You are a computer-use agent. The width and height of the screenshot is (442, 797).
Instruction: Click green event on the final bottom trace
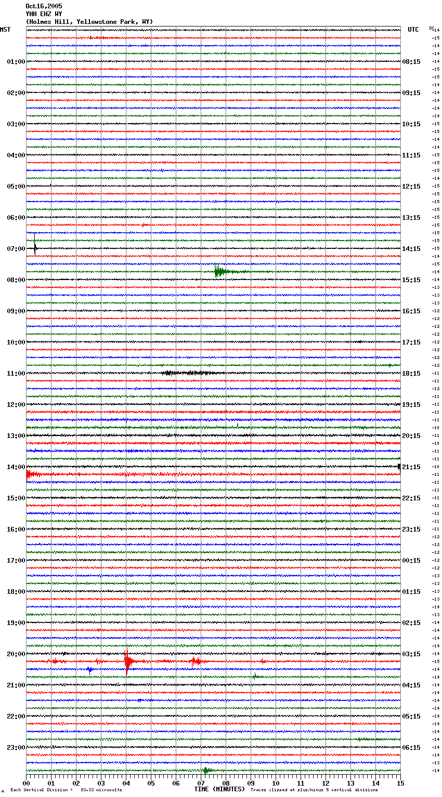[x=207, y=771]
